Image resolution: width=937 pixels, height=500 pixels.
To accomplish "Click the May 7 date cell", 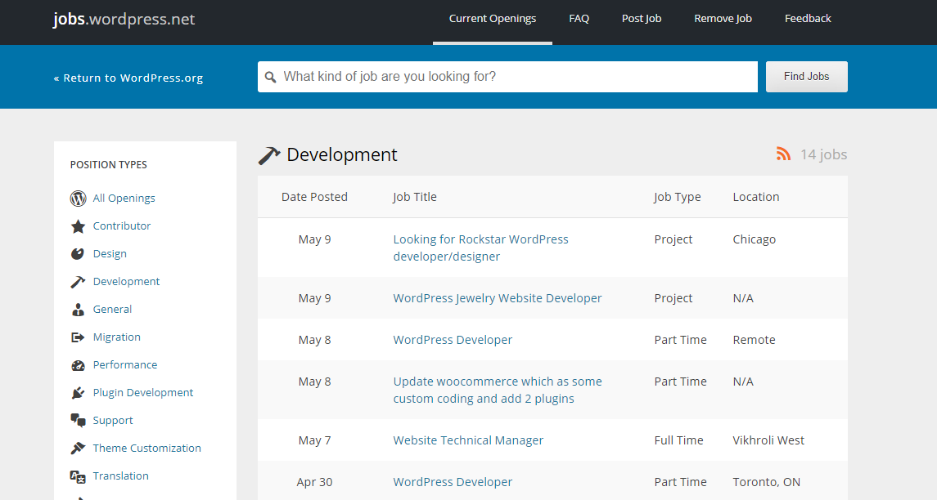I will [314, 441].
